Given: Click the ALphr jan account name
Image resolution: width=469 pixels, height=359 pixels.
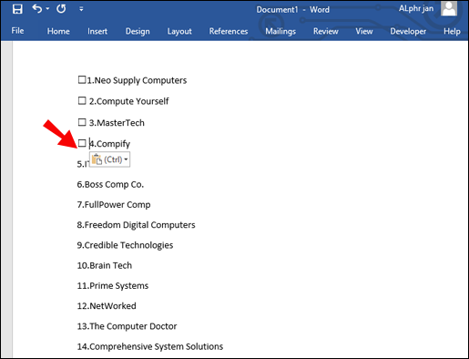Looking at the screenshot, I should (416, 8).
